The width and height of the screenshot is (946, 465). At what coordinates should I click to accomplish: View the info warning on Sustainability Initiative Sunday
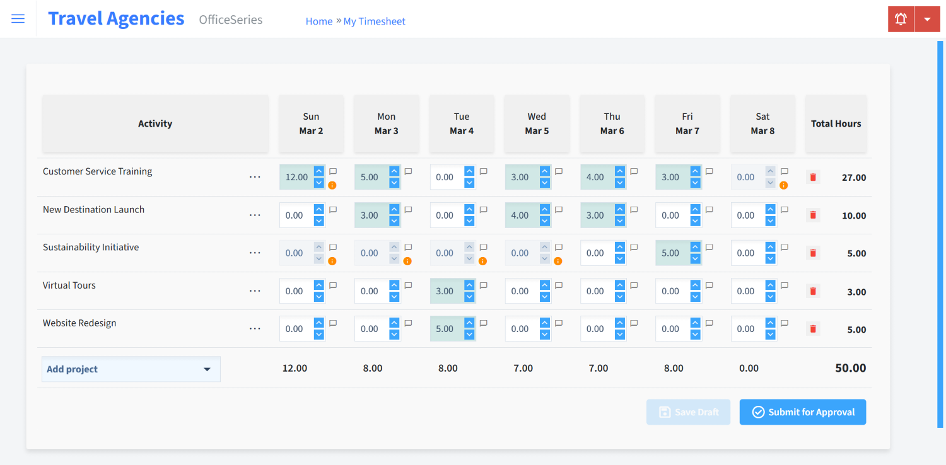(332, 261)
